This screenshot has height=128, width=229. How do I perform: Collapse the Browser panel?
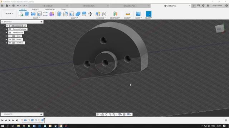pyautogui.click(x=2, y=22)
